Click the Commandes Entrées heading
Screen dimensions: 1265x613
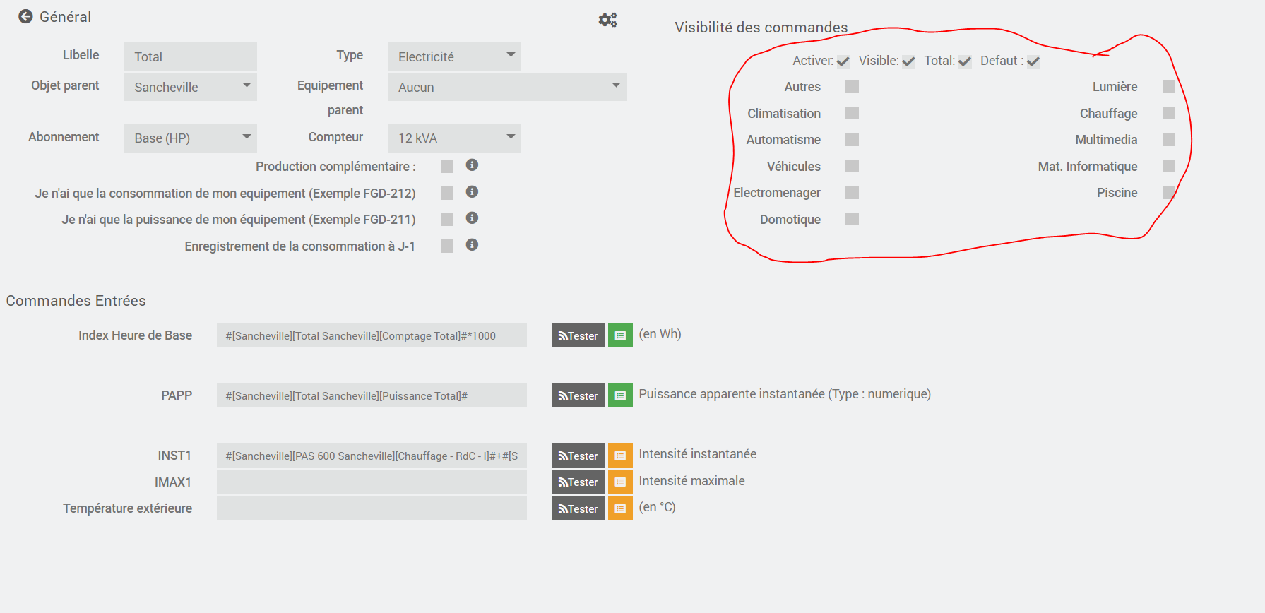(x=76, y=301)
